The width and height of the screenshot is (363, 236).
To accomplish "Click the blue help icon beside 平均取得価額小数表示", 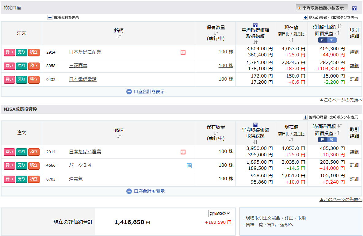I will pyautogui.click(x=354, y=8).
